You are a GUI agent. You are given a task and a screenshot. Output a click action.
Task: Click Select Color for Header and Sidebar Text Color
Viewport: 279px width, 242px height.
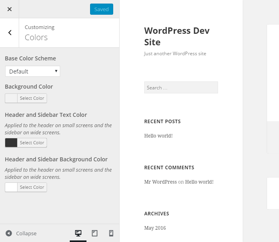tap(32, 143)
